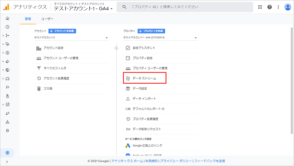Open the テストアカウント1 - GA4 (273106514) property dropdown
294x166 pixels.
tap(160, 37)
